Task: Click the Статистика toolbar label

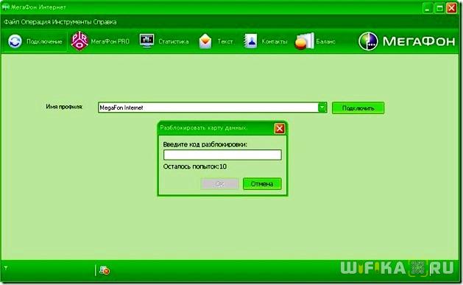Action: [174, 41]
